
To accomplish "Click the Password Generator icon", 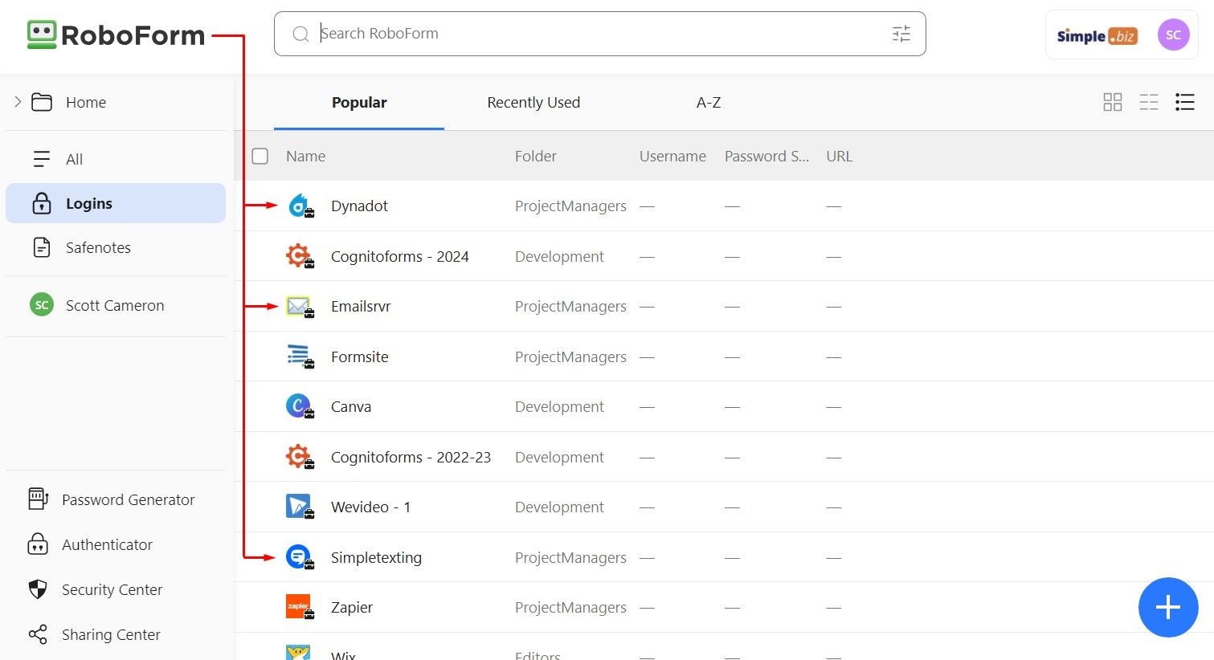I will 38,499.
